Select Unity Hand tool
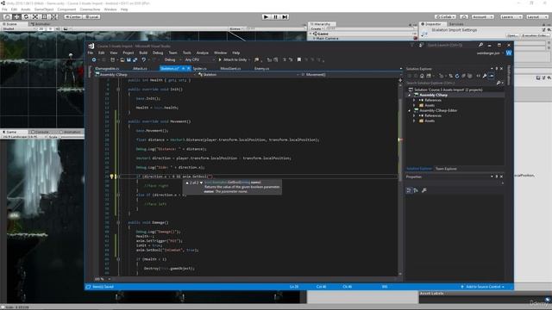This screenshot has height=310, width=552. tap(7, 17)
